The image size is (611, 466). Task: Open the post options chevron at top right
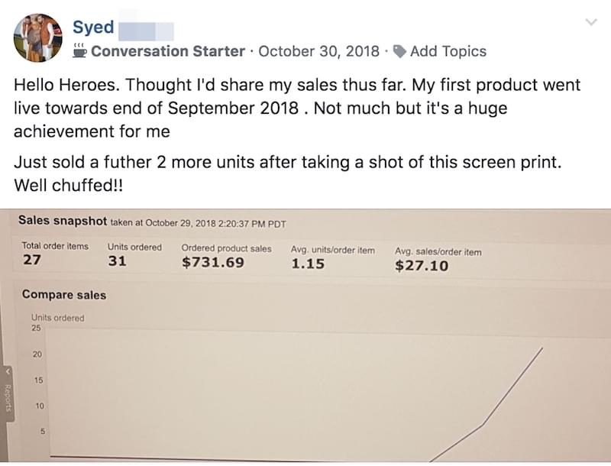[591, 22]
